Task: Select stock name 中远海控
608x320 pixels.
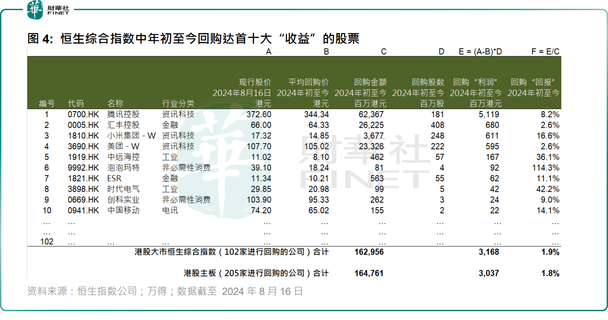Action: coord(124,157)
